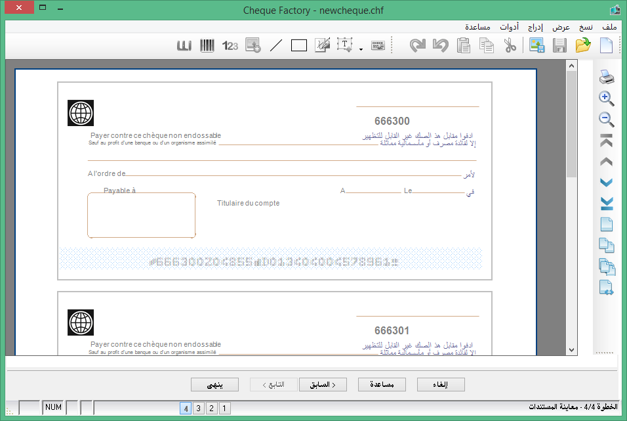Open the عرض menu
The height and width of the screenshot is (421, 627).
pyautogui.click(x=561, y=27)
